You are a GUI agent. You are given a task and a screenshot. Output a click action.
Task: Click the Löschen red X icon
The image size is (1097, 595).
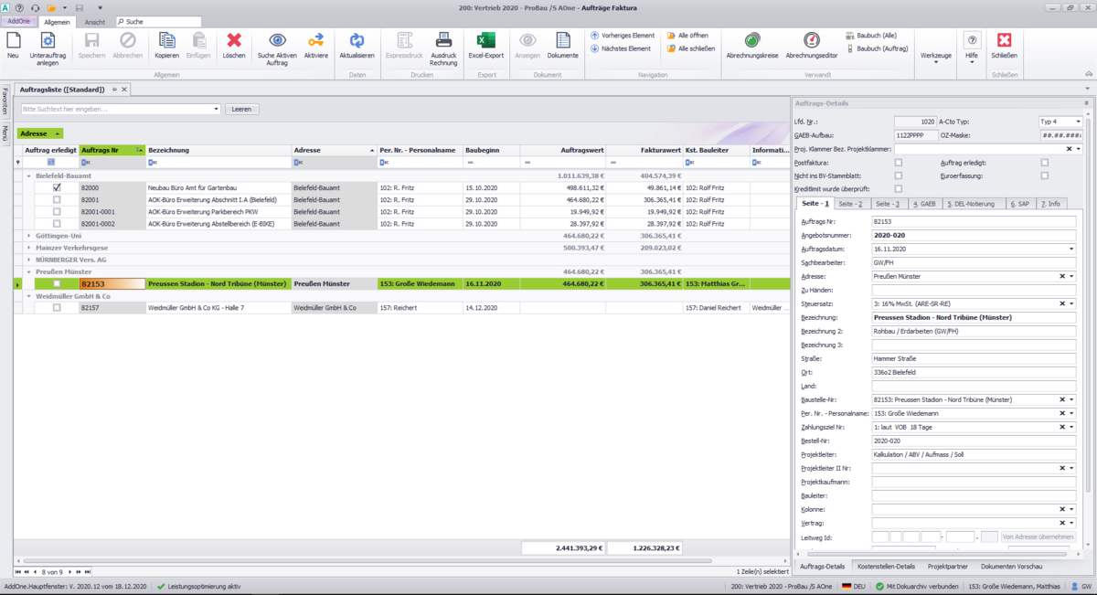point(234,40)
